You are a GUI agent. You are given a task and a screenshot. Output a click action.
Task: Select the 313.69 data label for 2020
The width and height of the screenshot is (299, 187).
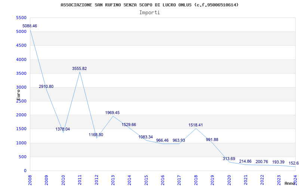pos(229,159)
